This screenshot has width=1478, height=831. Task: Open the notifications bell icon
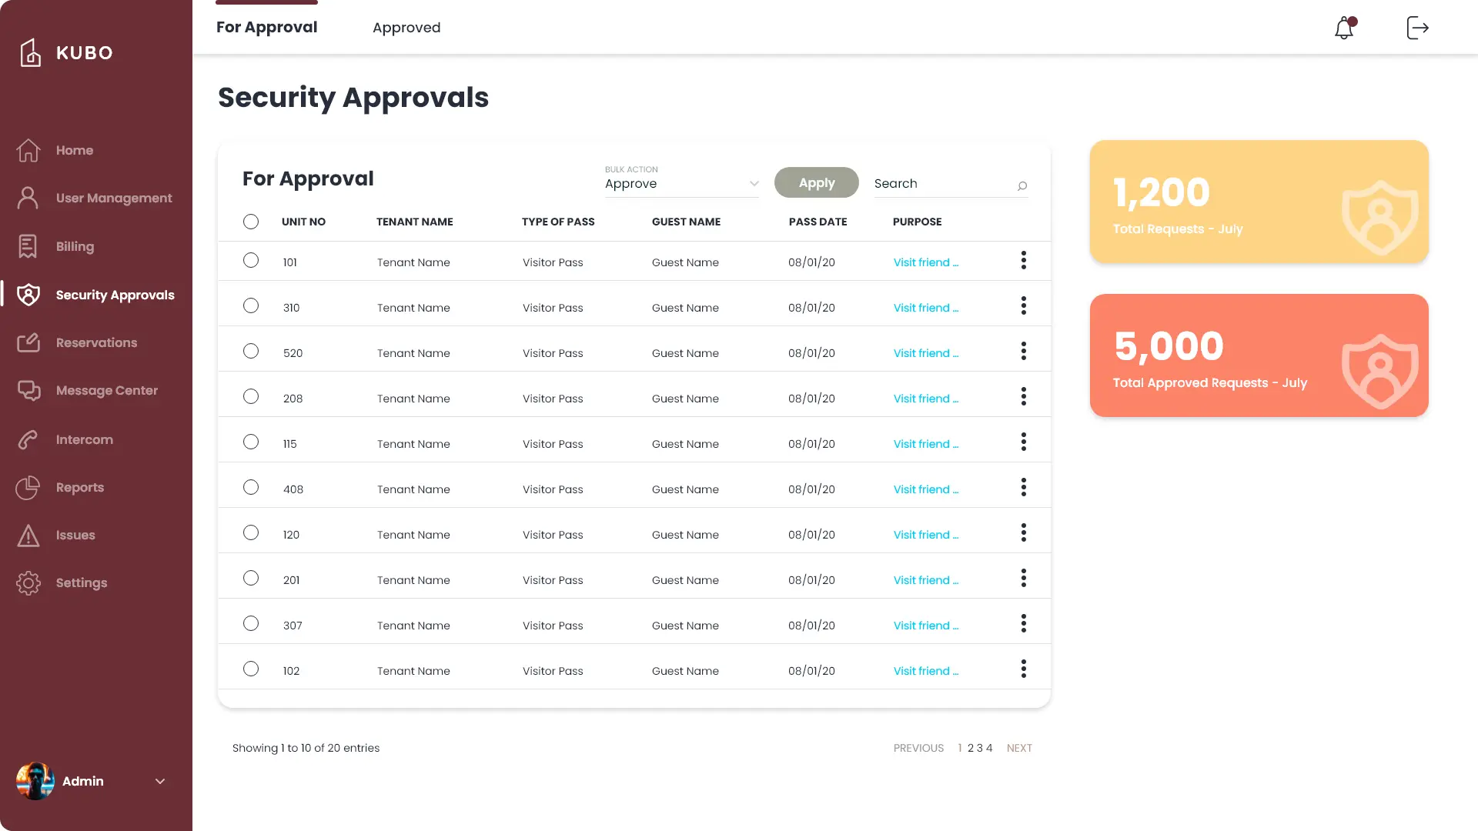[1344, 28]
